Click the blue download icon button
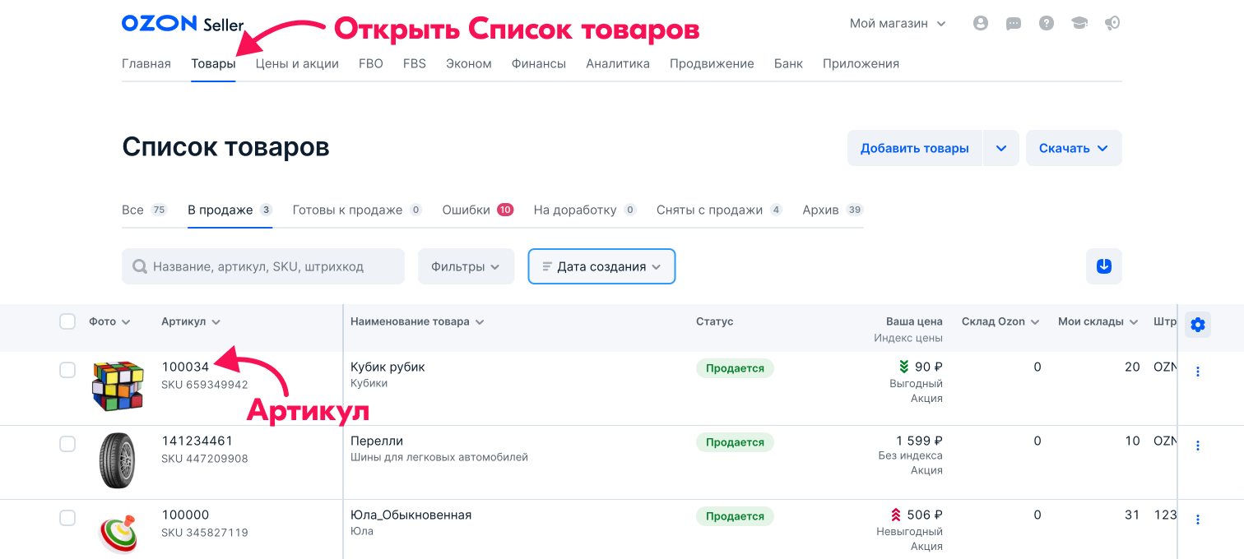 1104,266
